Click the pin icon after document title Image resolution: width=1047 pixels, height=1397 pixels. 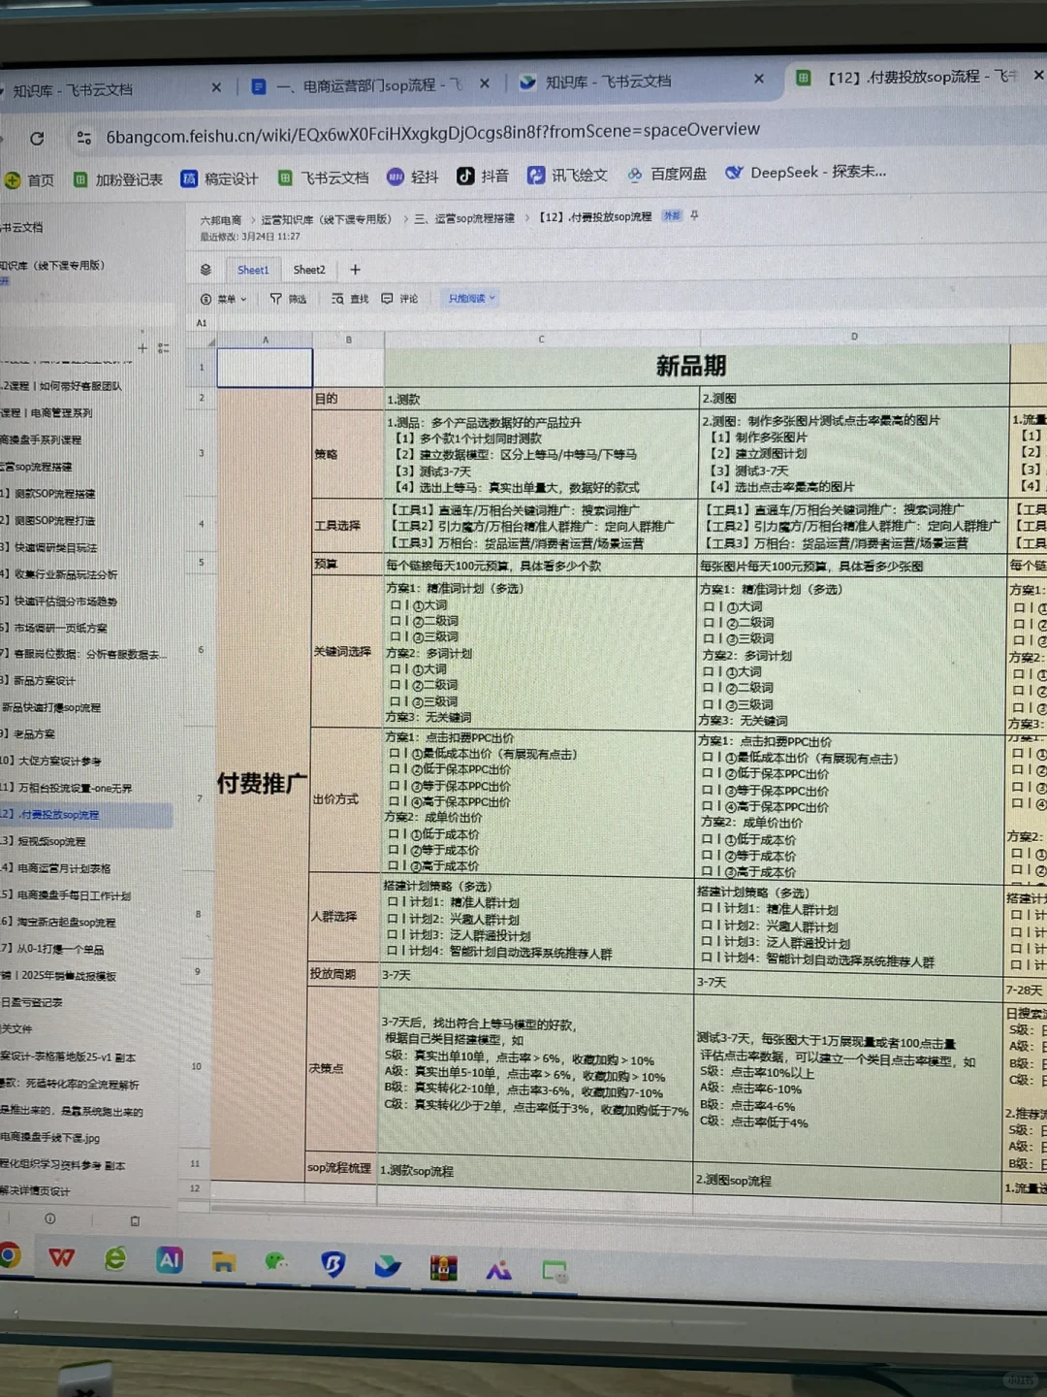(x=694, y=215)
